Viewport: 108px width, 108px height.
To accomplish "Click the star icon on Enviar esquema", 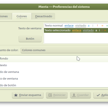I will tap(16, 95).
